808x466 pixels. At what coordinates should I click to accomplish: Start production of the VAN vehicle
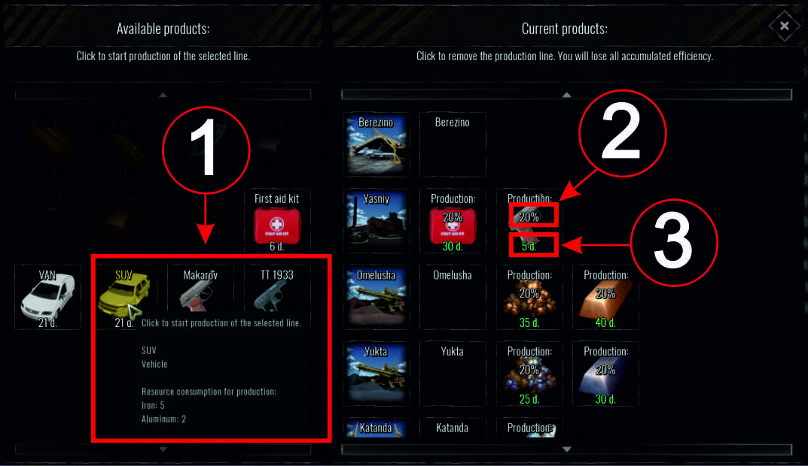pyautogui.click(x=48, y=298)
